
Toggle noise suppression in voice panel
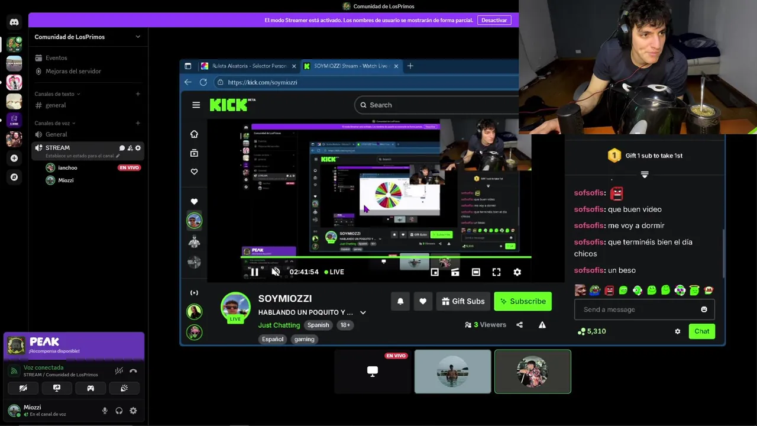coord(119,371)
